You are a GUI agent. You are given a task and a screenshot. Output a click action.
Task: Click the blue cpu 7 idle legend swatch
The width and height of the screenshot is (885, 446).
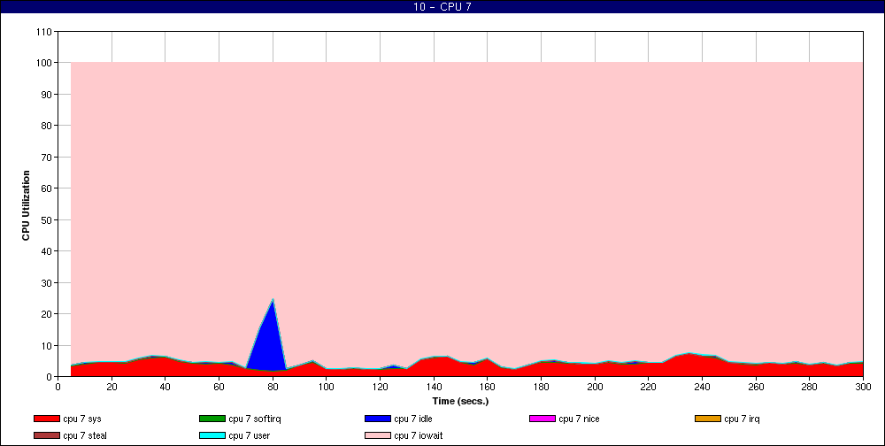[377, 419]
